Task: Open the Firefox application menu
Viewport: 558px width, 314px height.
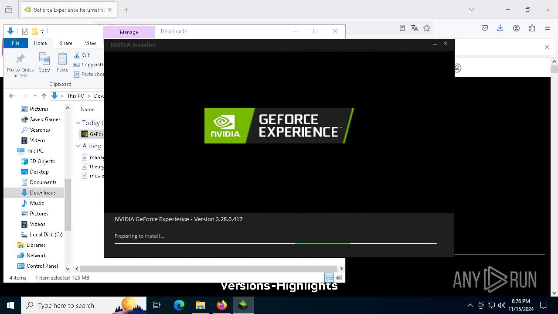Action: click(x=548, y=28)
